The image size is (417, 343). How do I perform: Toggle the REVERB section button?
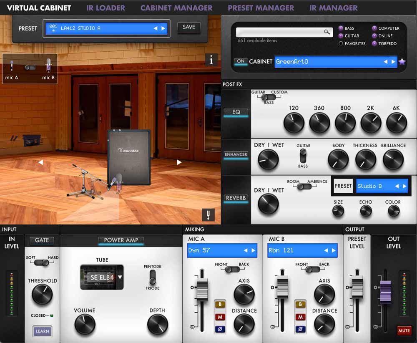click(x=236, y=198)
